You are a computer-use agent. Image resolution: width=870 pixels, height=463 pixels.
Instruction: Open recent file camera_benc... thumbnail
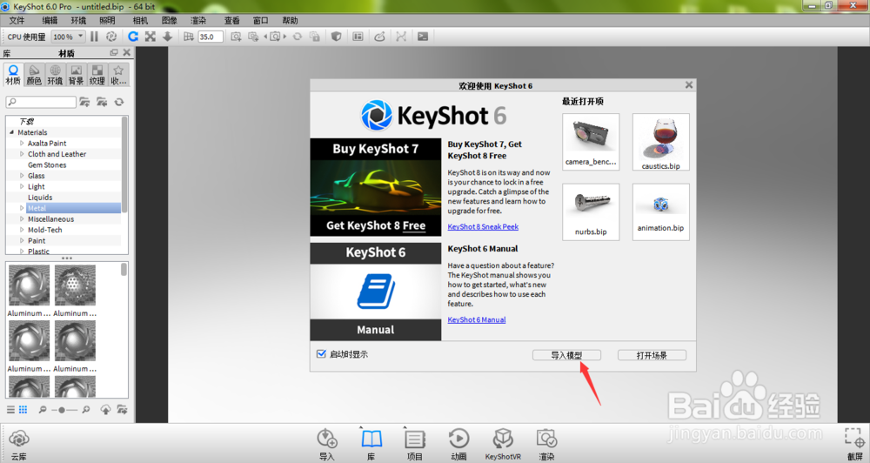point(591,142)
